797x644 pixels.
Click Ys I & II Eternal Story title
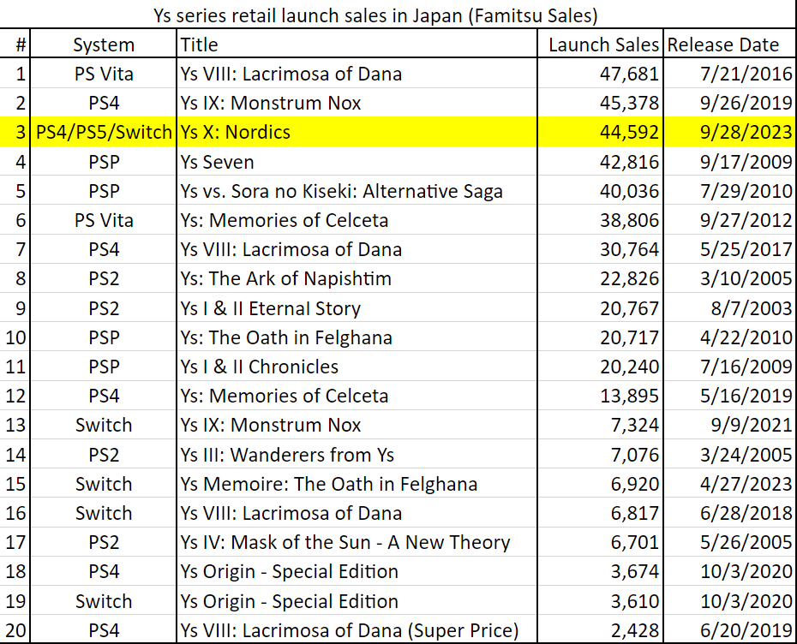(x=271, y=308)
